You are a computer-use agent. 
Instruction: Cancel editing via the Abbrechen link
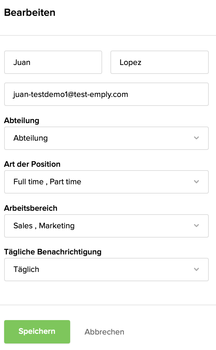(104, 332)
